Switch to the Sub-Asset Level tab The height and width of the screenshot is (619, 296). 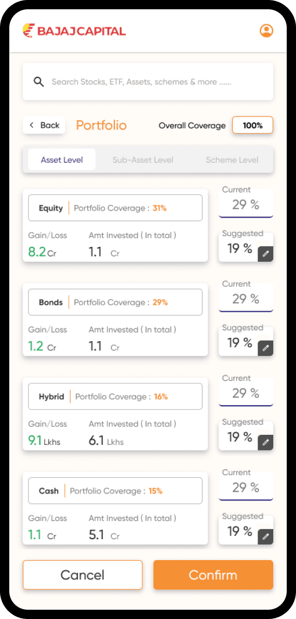point(143,160)
